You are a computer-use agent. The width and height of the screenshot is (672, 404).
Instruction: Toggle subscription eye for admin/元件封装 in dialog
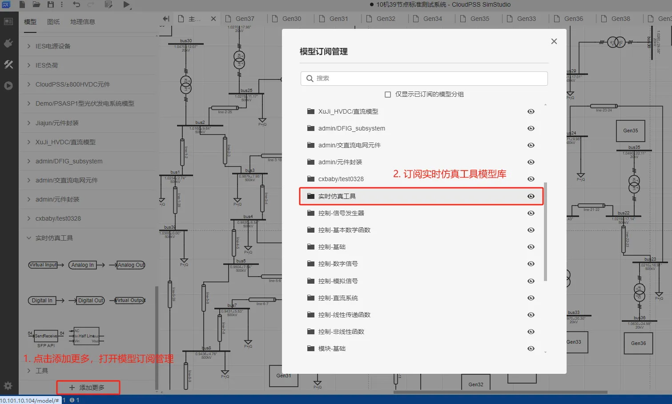click(531, 162)
